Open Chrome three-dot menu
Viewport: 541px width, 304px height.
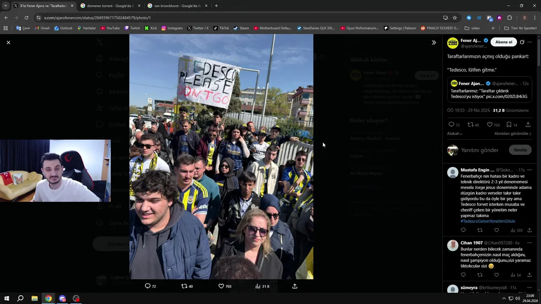point(535,18)
